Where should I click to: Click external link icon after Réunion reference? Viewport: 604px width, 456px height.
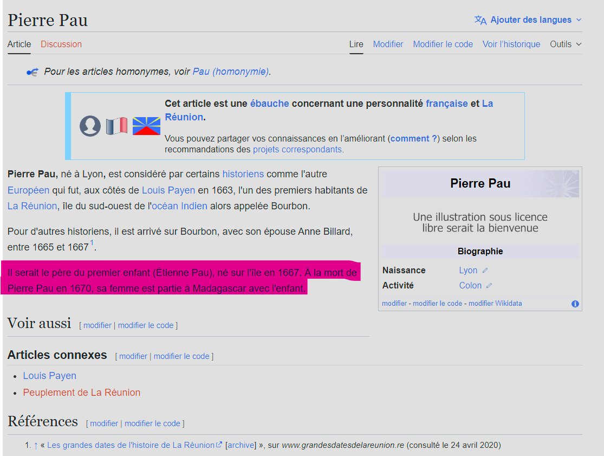click(x=219, y=445)
